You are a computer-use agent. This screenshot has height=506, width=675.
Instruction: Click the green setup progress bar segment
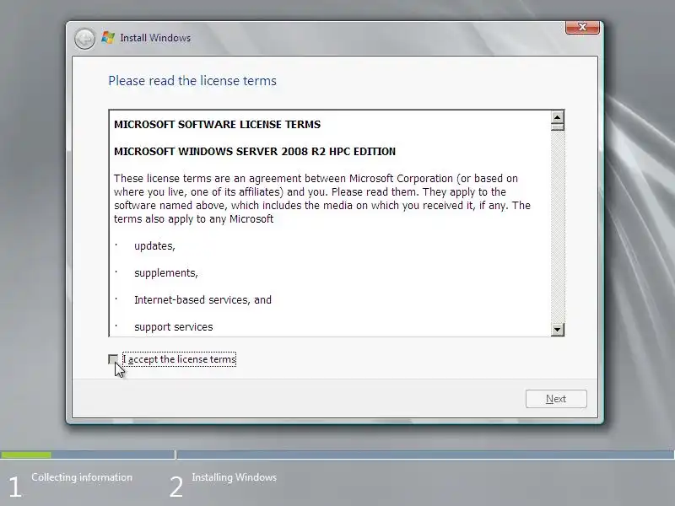coord(26,455)
